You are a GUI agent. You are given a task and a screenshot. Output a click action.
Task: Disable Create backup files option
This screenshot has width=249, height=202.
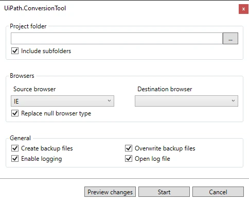click(x=15, y=148)
